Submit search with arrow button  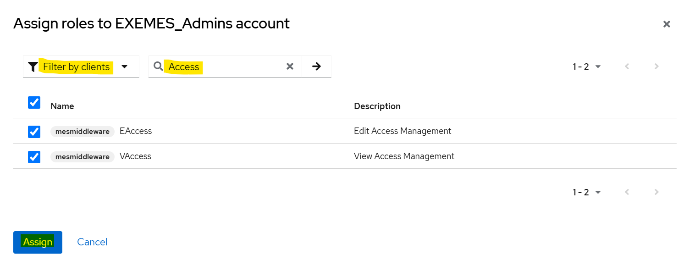[316, 66]
